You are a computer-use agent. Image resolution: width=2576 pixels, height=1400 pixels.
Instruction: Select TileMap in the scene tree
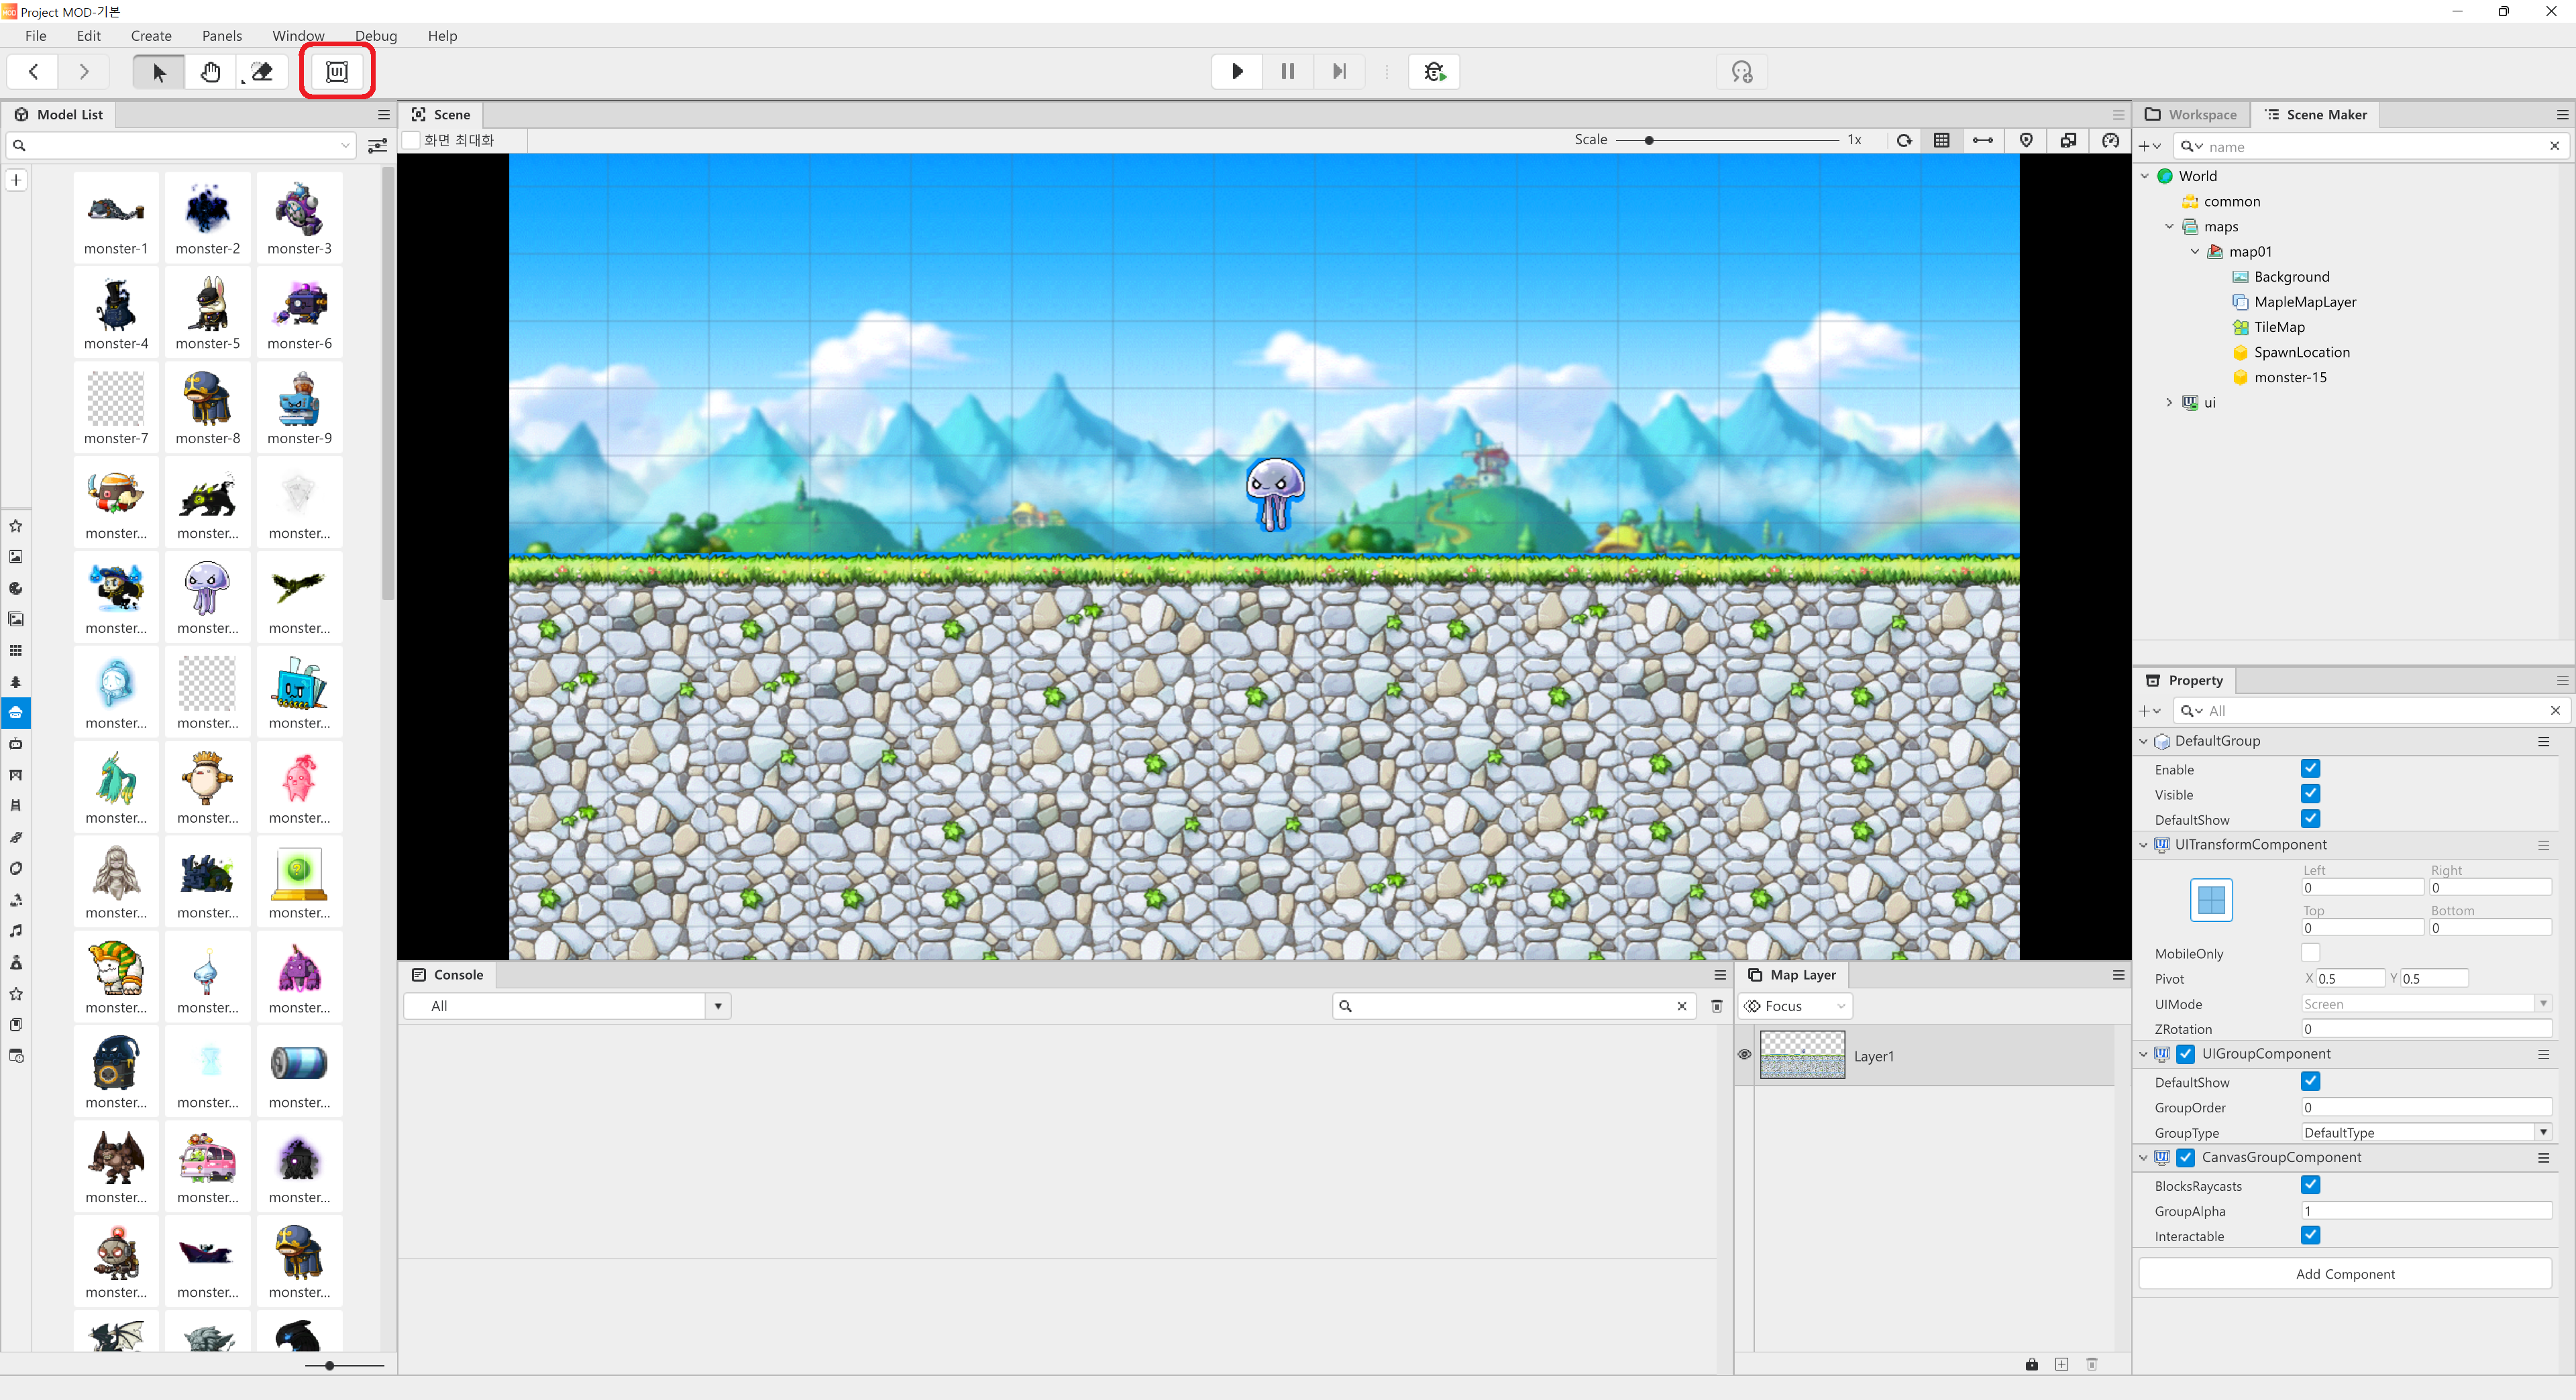tap(2279, 328)
